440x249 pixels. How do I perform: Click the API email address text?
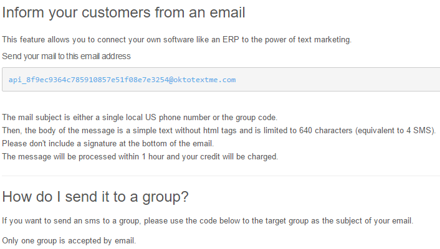pos(122,80)
